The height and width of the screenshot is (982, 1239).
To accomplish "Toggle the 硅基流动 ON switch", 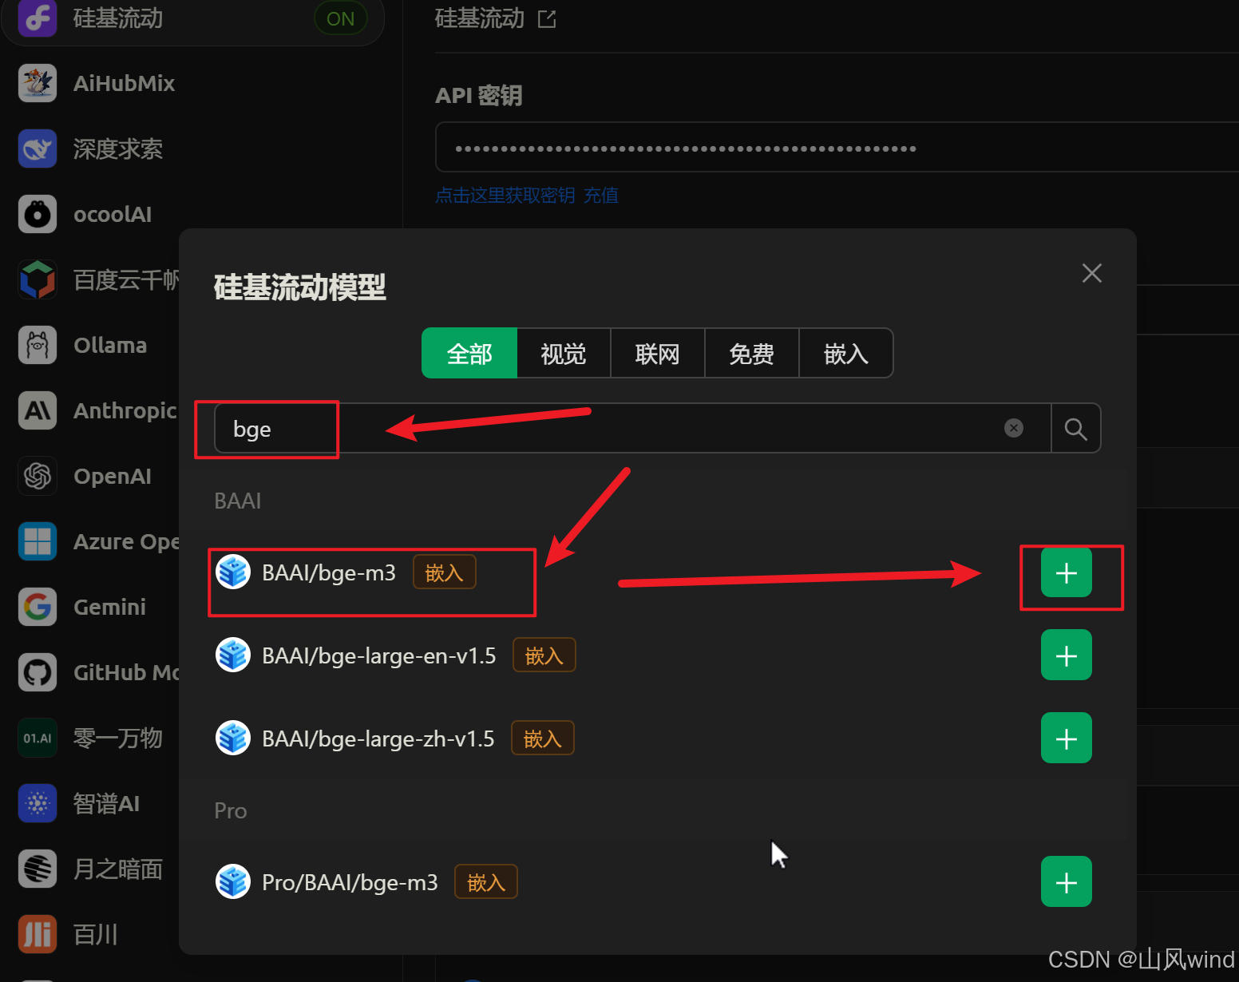I will click(x=341, y=18).
